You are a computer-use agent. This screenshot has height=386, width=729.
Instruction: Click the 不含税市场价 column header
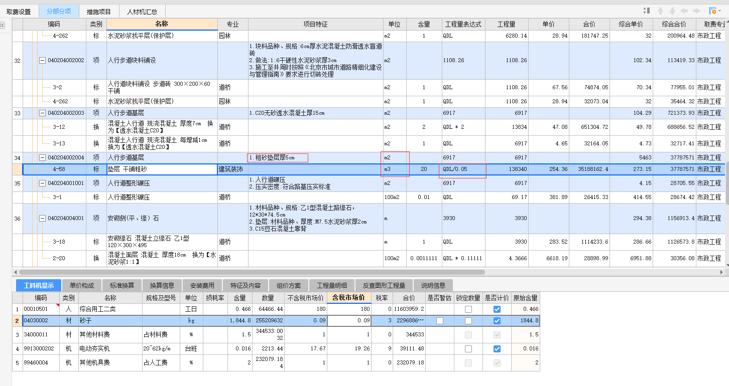tap(305, 298)
